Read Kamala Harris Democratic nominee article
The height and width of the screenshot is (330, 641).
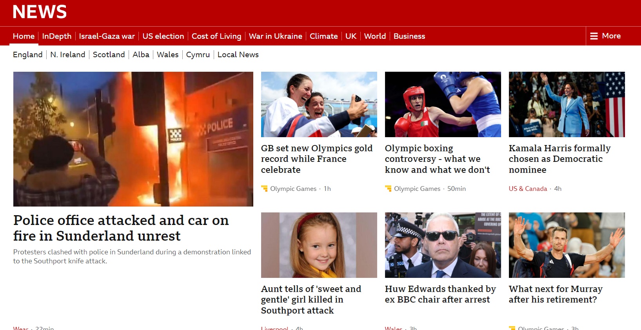[559, 159]
